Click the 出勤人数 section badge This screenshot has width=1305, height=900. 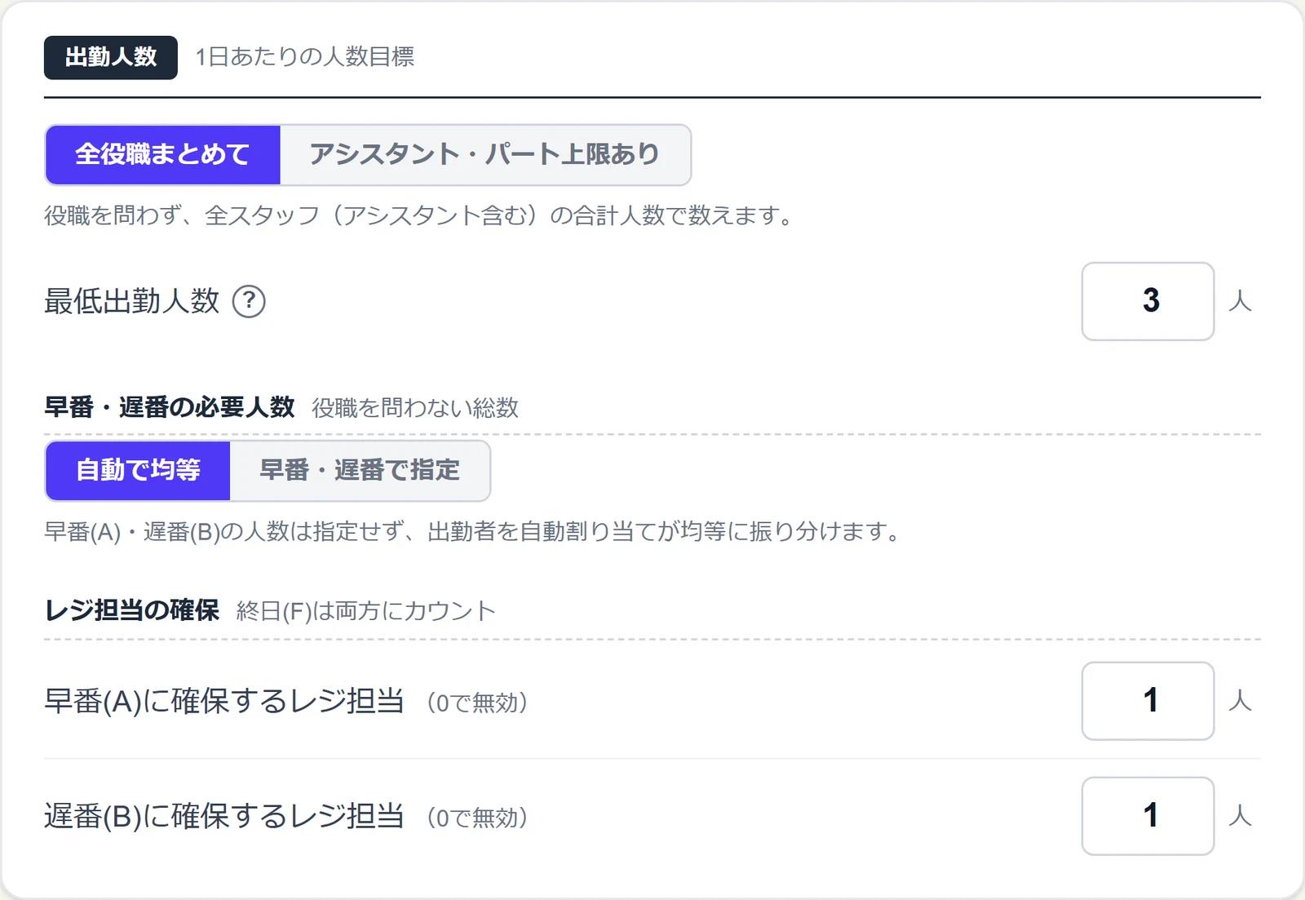pos(111,57)
